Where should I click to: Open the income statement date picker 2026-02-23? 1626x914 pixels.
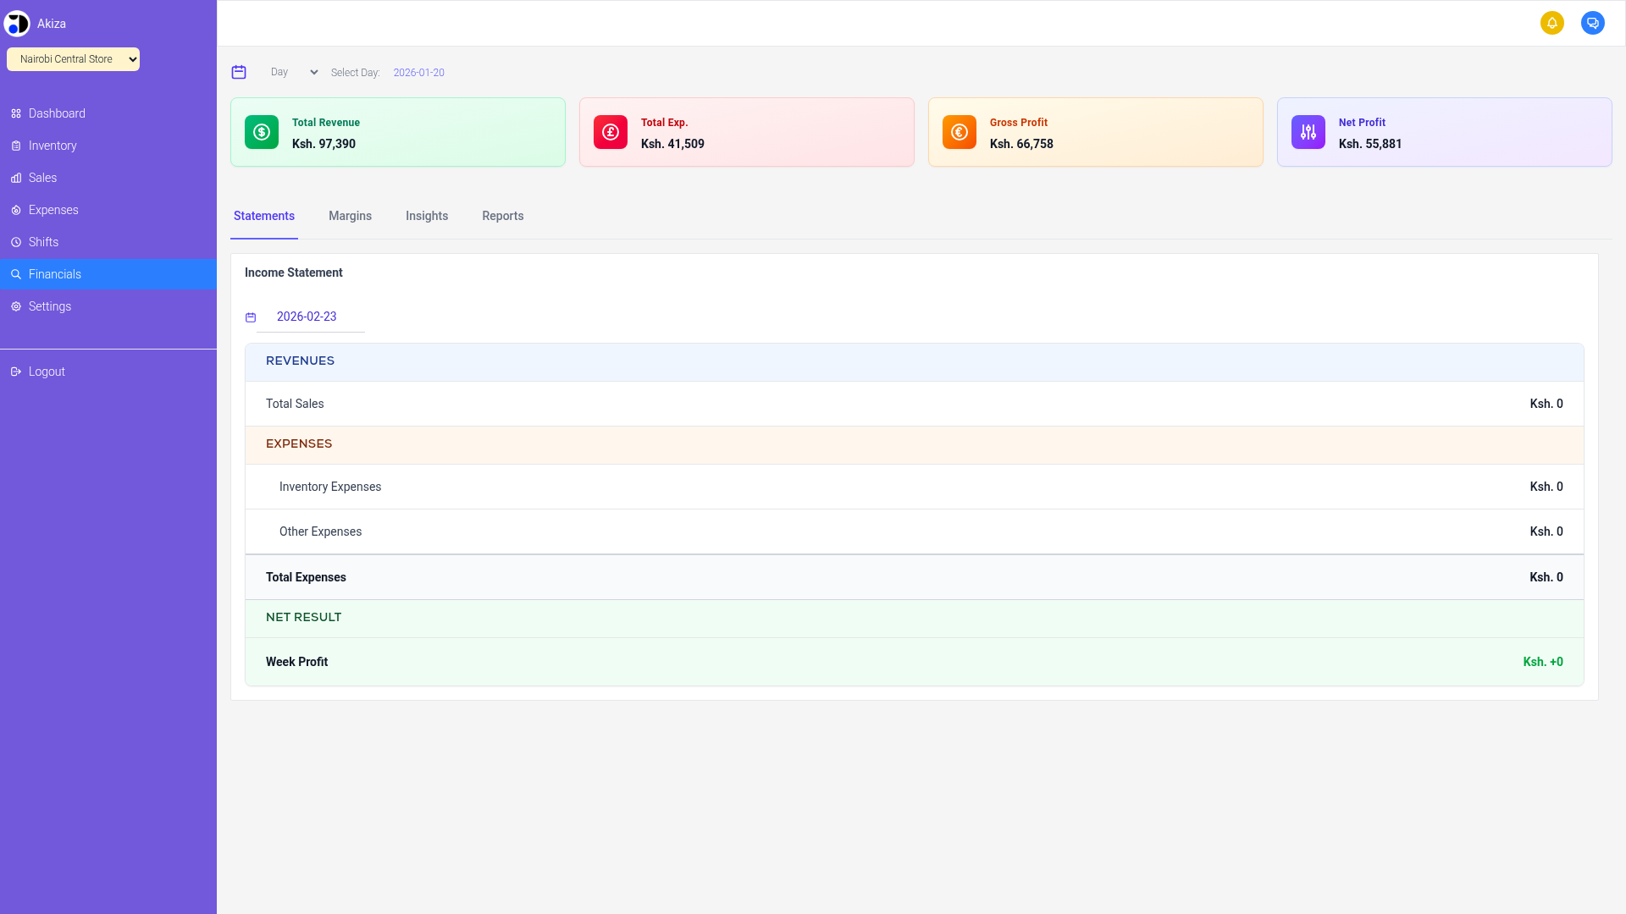point(307,317)
